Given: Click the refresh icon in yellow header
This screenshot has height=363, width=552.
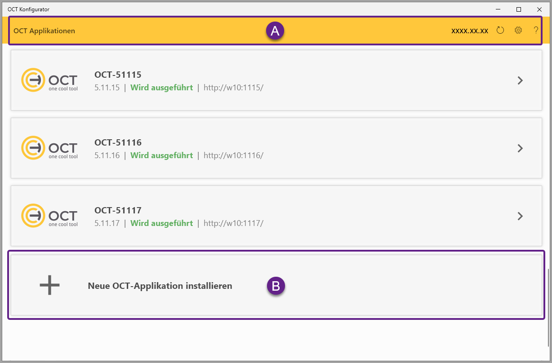Looking at the screenshot, I should click(x=500, y=31).
